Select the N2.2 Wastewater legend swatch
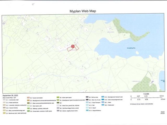This screenshot has width=167, height=125. (x=103, y=105)
